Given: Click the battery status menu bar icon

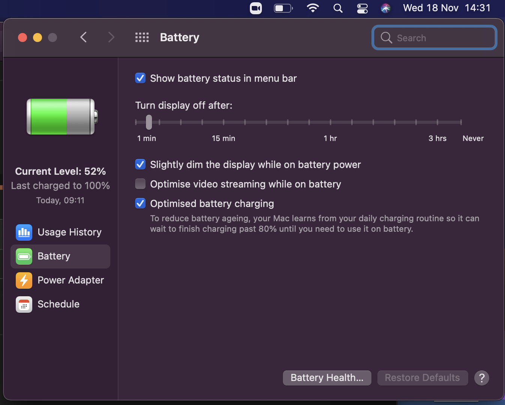Looking at the screenshot, I should click(283, 8).
